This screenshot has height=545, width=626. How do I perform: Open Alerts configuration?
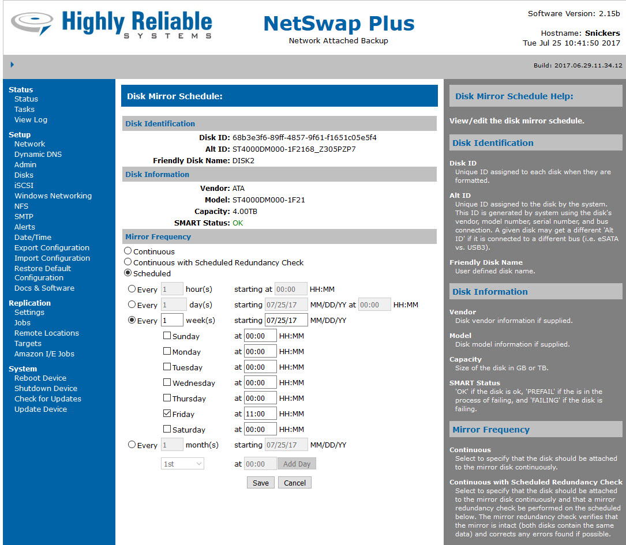(x=25, y=227)
